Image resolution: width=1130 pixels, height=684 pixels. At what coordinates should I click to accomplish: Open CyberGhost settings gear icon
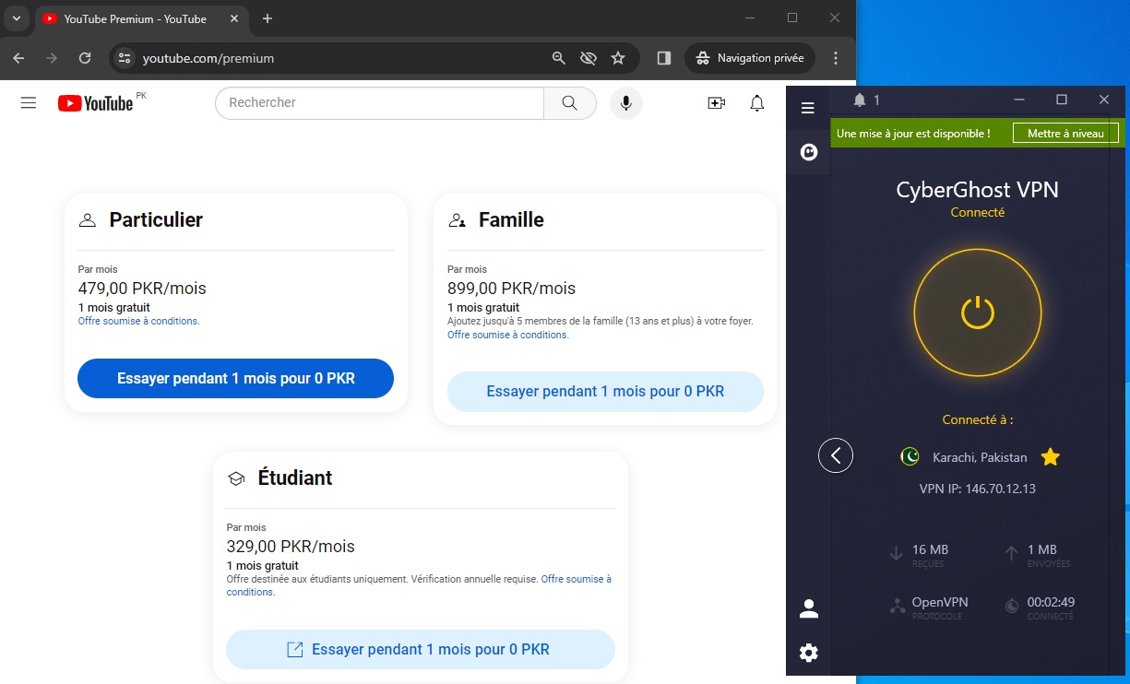click(809, 653)
